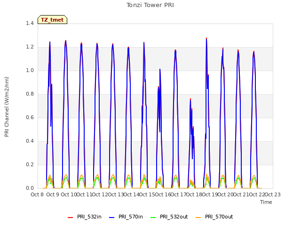Click the PRI Channel (W/m2/nm) axis label

7,107
